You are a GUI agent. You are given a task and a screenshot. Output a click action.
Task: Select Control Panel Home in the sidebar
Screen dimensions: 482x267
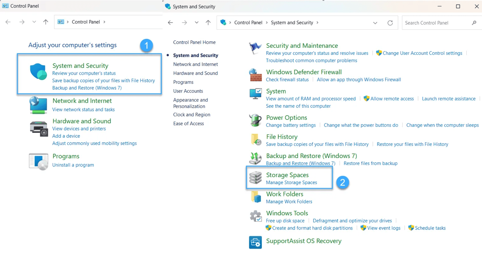click(194, 42)
